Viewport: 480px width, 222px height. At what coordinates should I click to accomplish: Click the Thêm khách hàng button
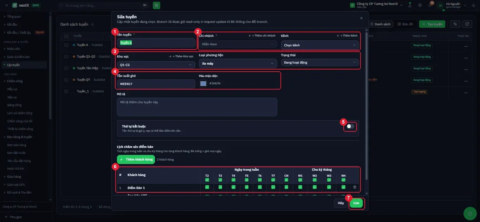click(x=136, y=159)
